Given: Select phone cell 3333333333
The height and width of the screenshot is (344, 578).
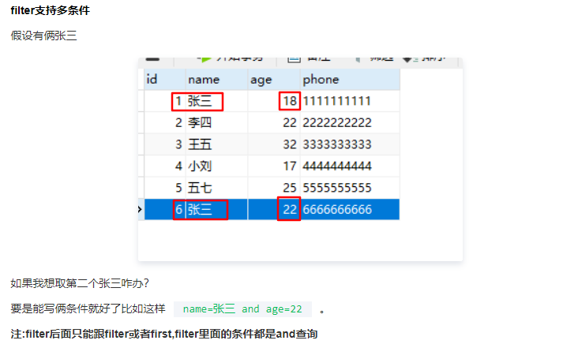Looking at the screenshot, I should (x=350, y=144).
